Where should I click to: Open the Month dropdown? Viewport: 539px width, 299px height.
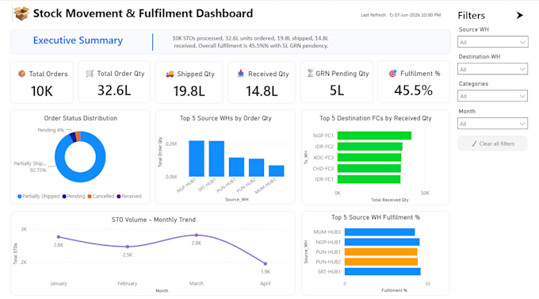[x=492, y=124]
